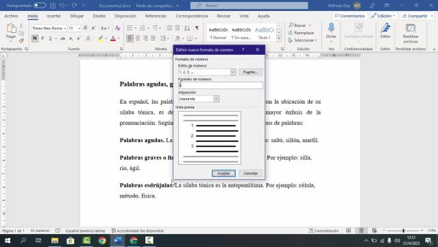Apply the text highlight color
This screenshot has width=438, height=247.
pyautogui.click(x=101, y=38)
